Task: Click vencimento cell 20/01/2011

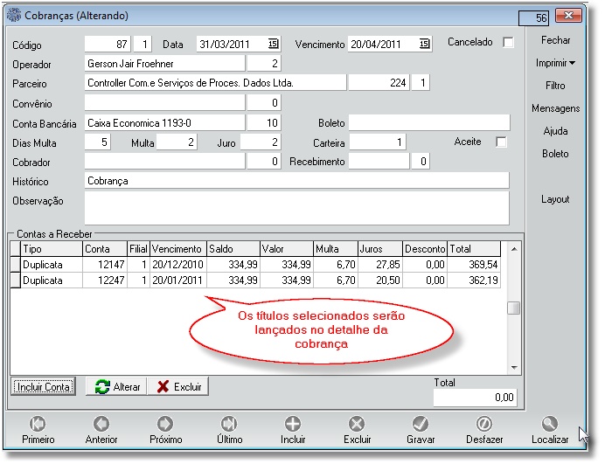Action: 178,280
